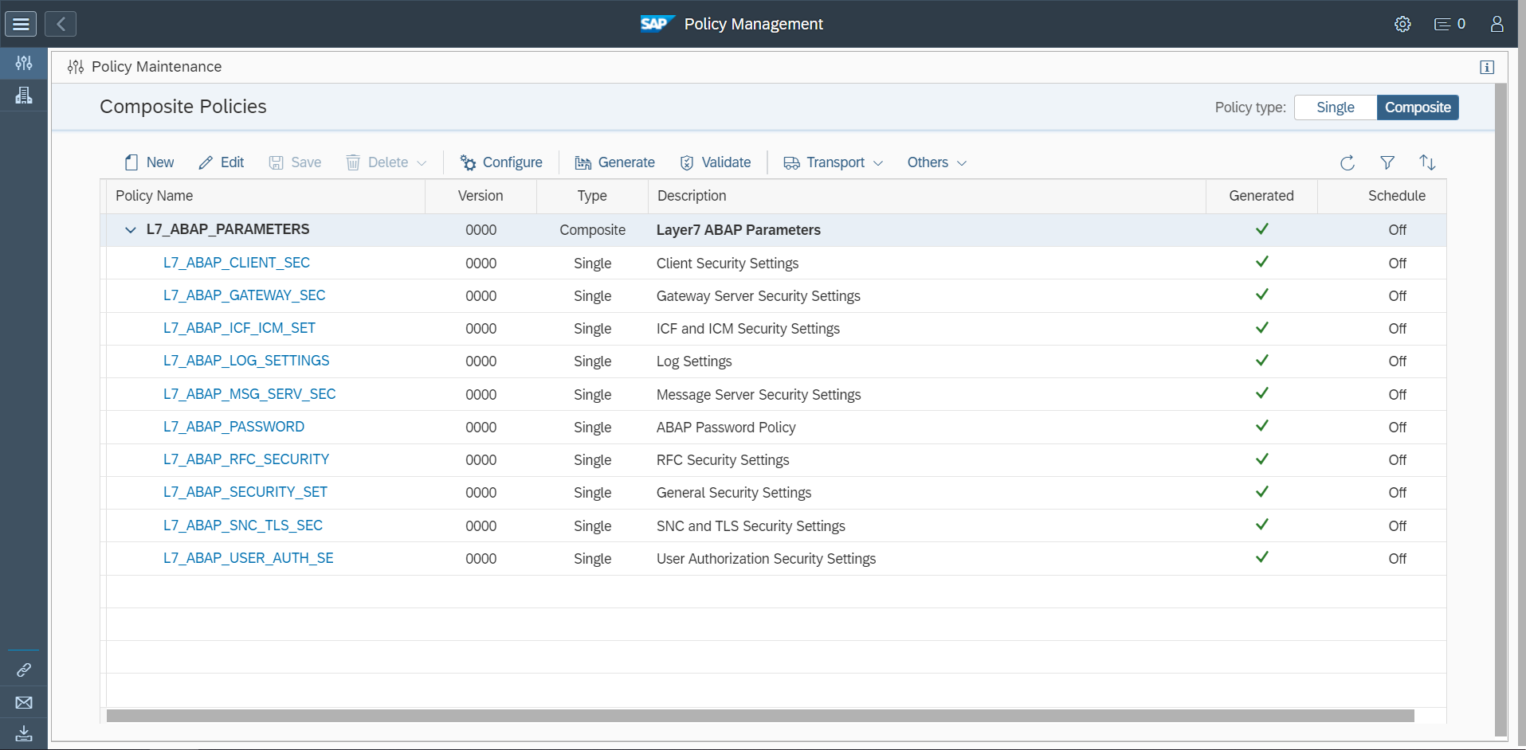This screenshot has width=1526, height=750.
Task: Open the L7_ABAP_CLIENT_SEC policy link
Action: pos(237,263)
